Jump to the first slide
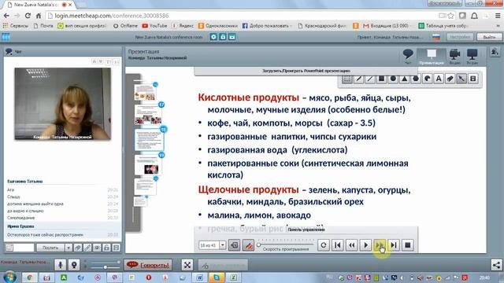Screen dimensions: 504x283 point(338,245)
